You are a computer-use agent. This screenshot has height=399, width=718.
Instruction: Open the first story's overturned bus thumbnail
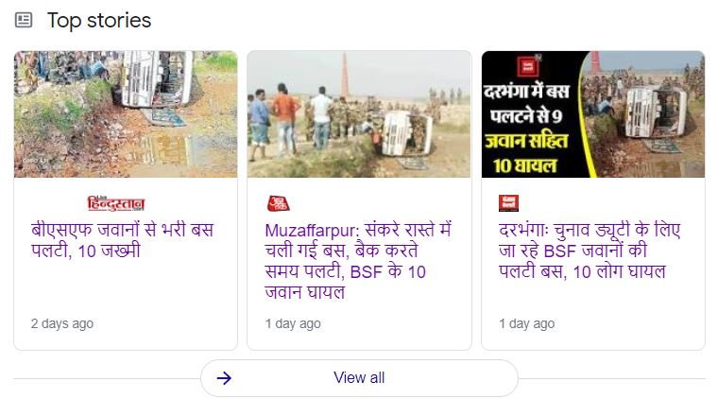click(126, 114)
